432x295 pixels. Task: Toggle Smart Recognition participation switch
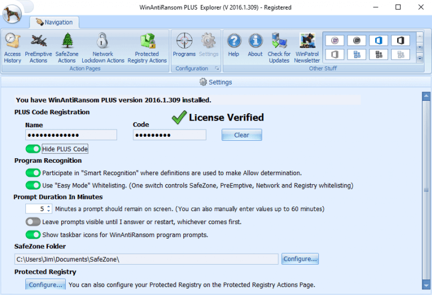33,173
